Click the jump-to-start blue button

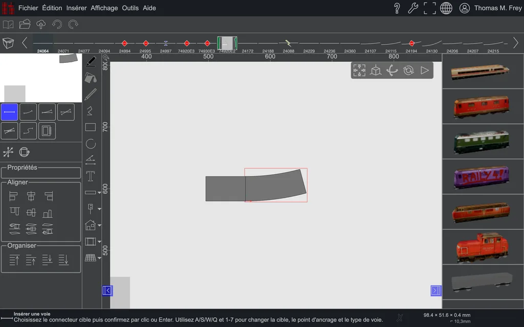[x=107, y=291]
